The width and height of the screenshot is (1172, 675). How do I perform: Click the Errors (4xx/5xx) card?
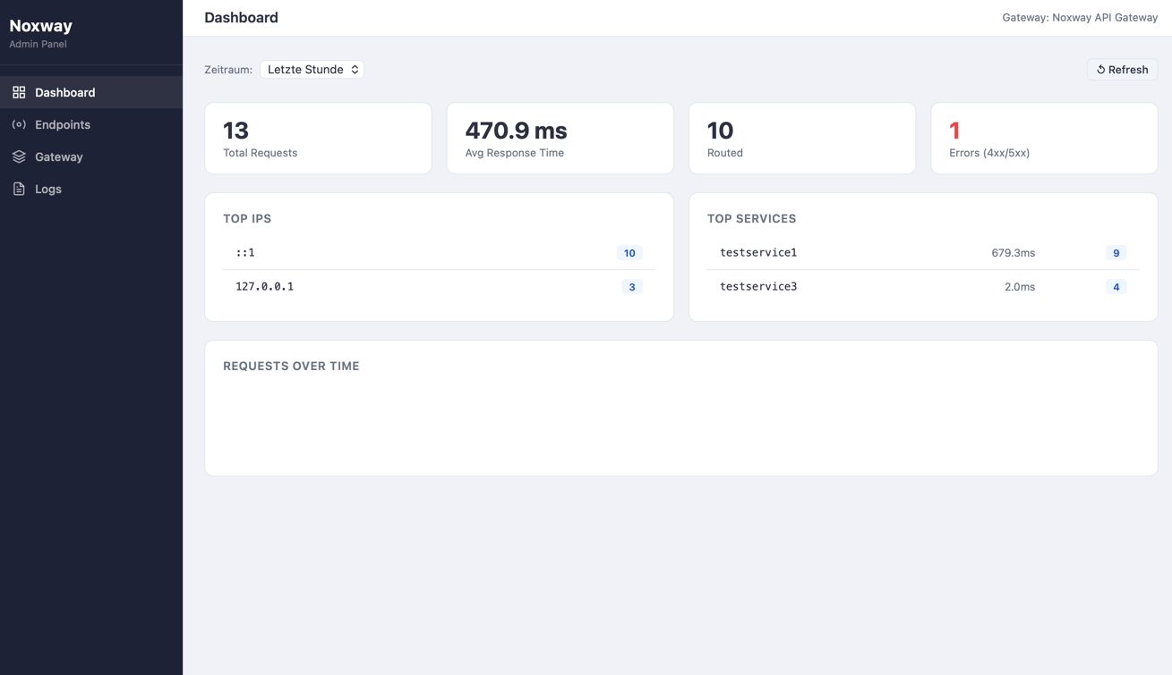click(x=1044, y=138)
